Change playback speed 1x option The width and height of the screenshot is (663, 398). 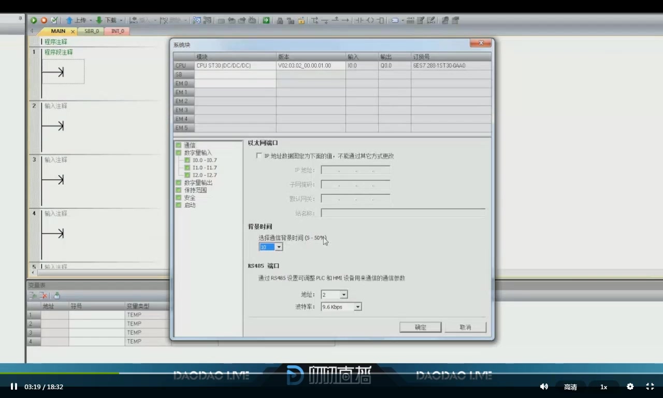point(603,387)
